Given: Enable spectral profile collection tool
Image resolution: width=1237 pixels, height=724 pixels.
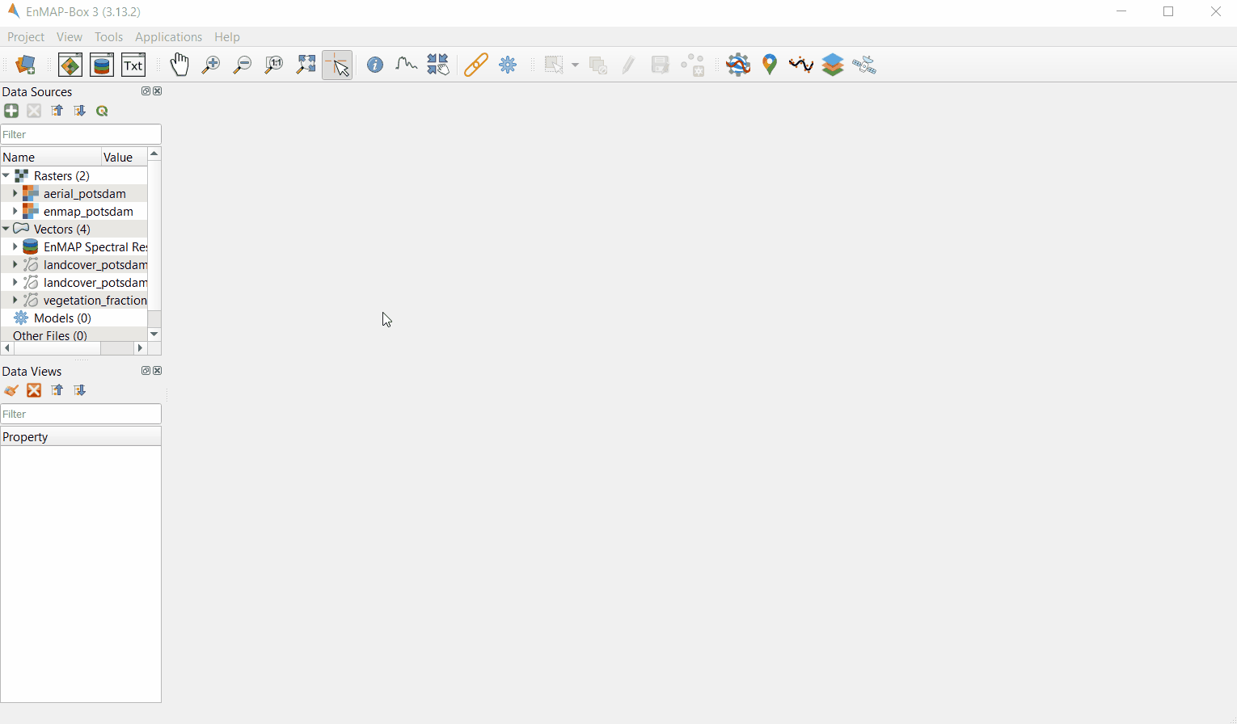Looking at the screenshot, I should (x=407, y=65).
